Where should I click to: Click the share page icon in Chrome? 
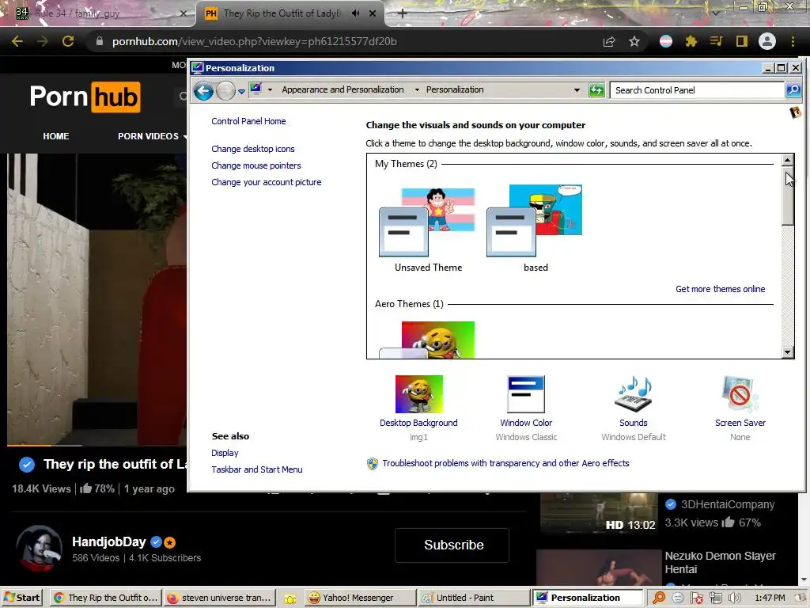[x=609, y=42]
